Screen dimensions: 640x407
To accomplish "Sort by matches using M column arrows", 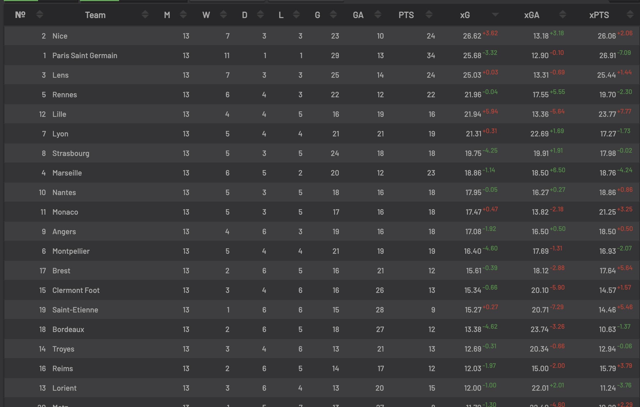I will point(183,14).
